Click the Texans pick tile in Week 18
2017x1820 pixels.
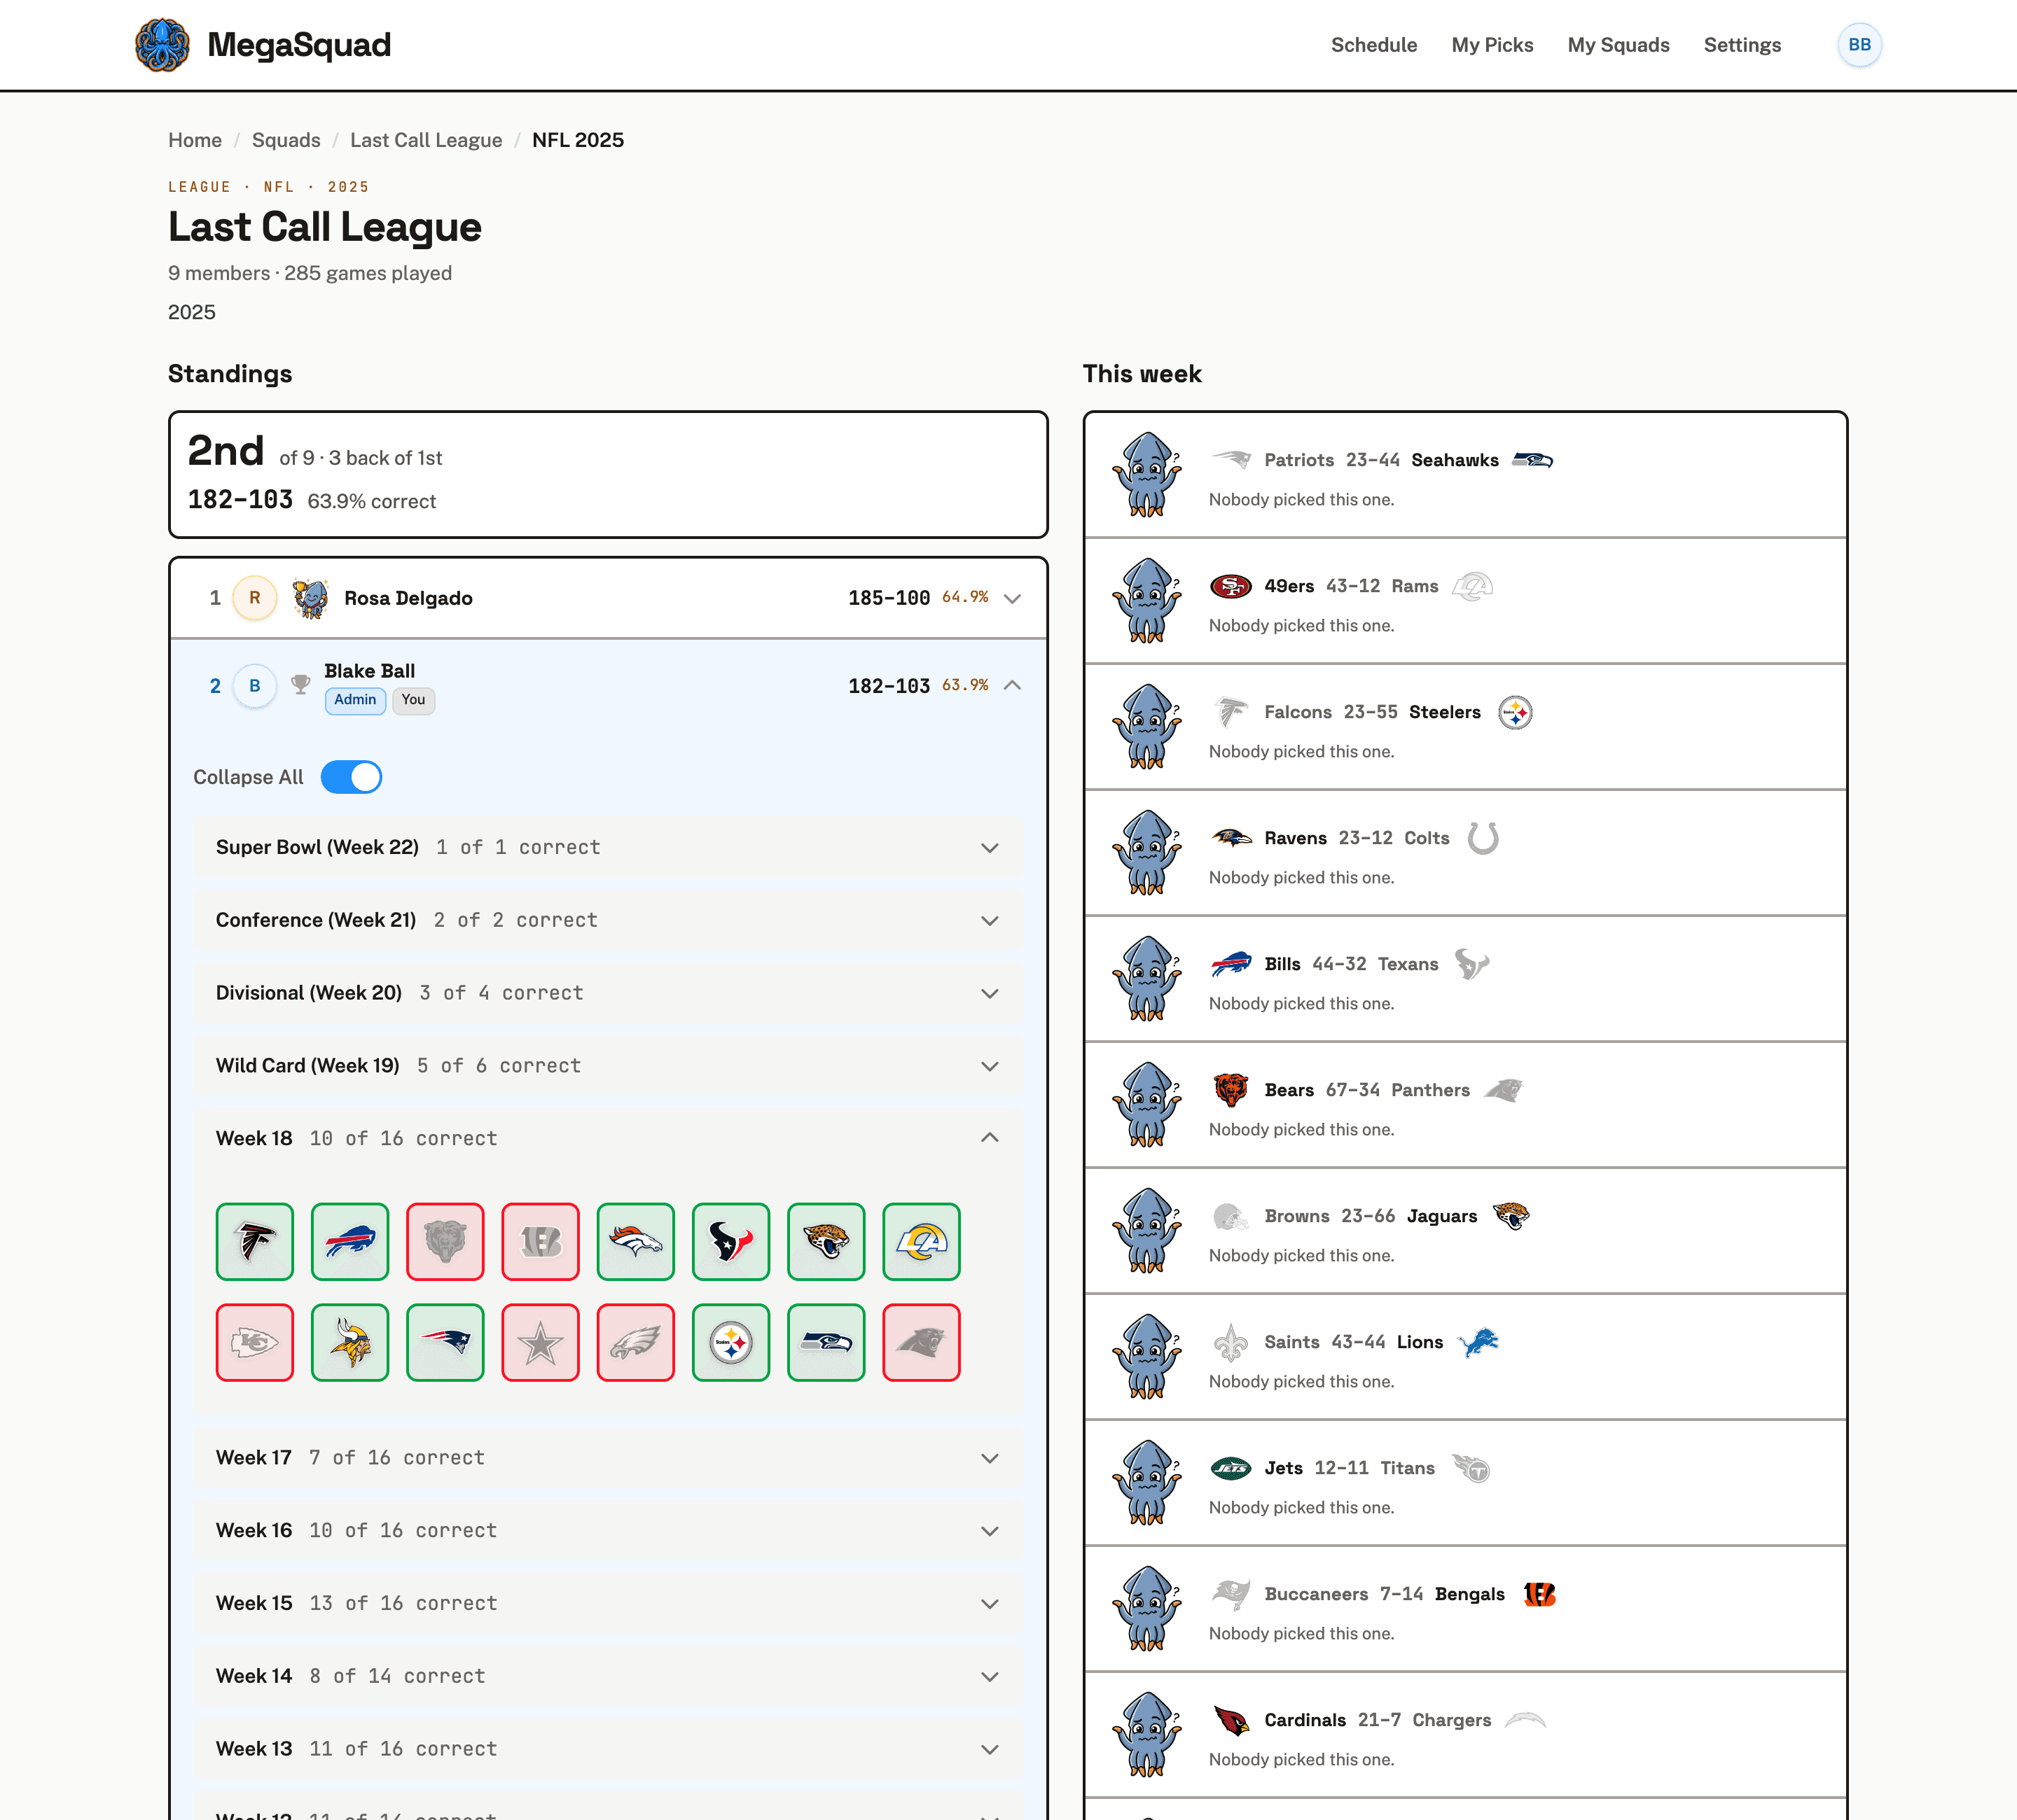[731, 1241]
